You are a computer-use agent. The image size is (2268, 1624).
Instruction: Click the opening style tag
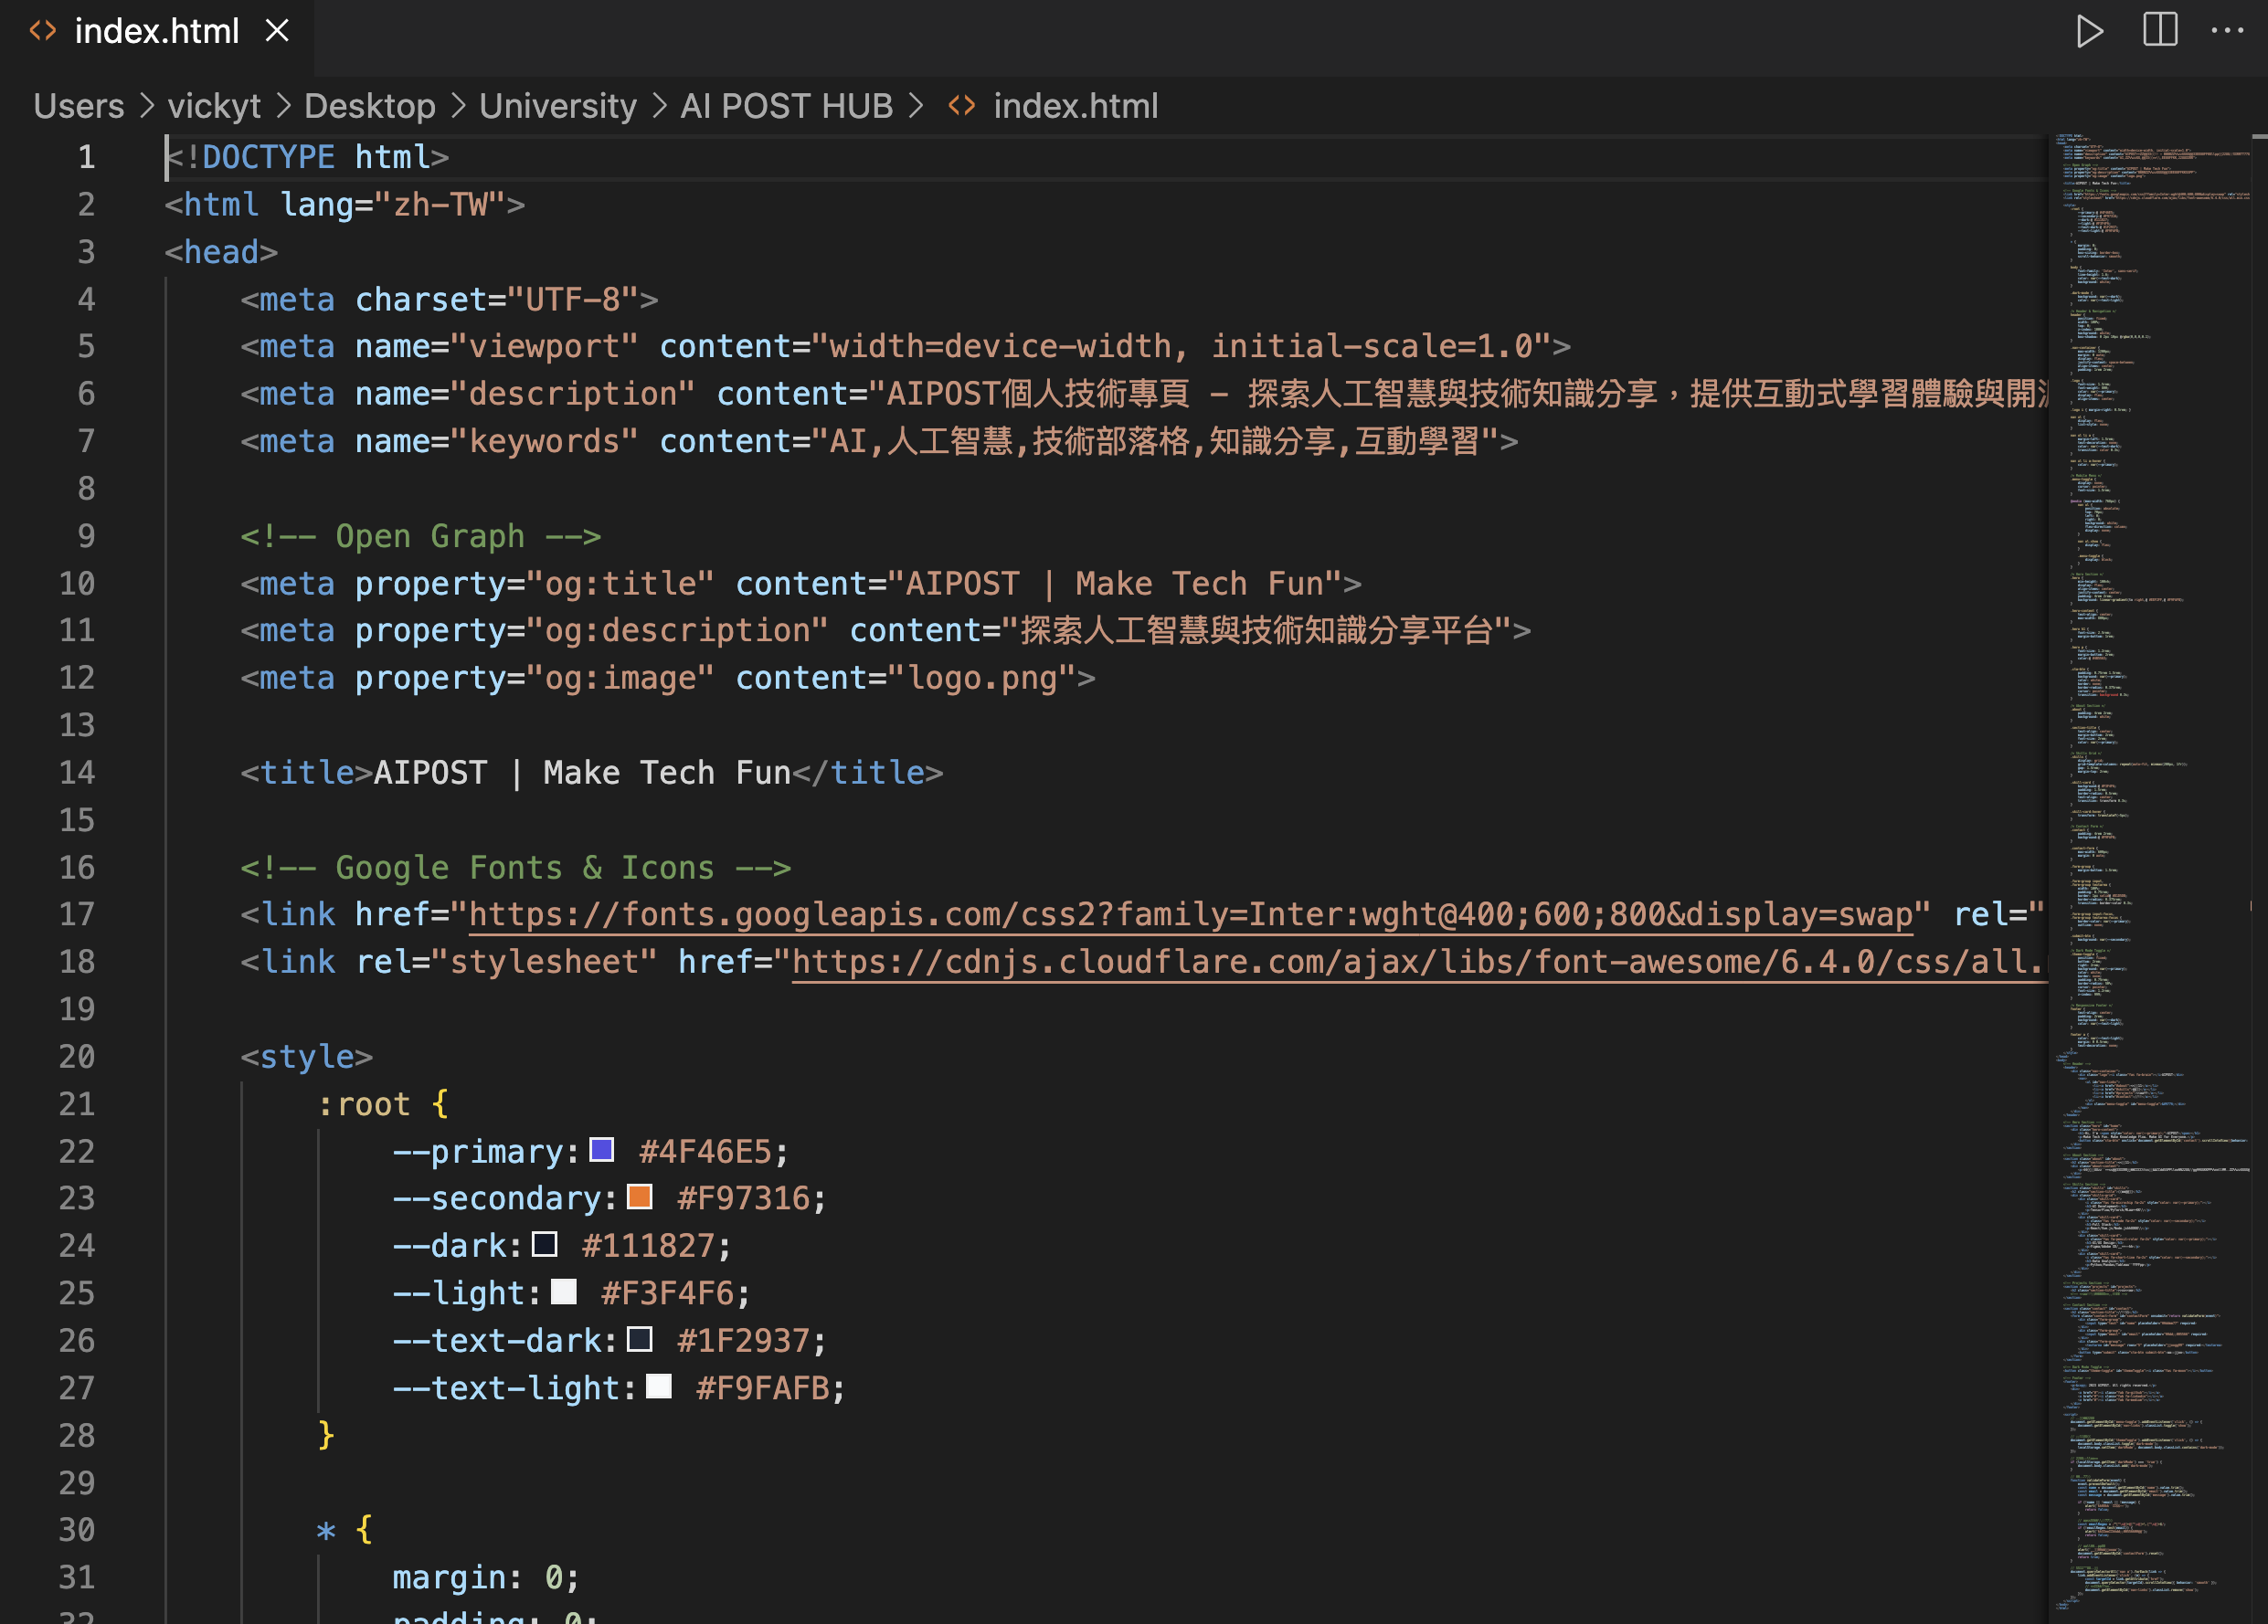click(x=306, y=1057)
